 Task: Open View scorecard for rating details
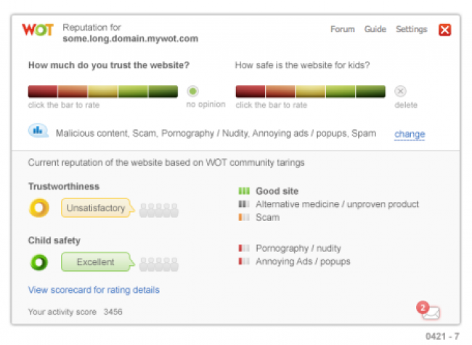94,290
